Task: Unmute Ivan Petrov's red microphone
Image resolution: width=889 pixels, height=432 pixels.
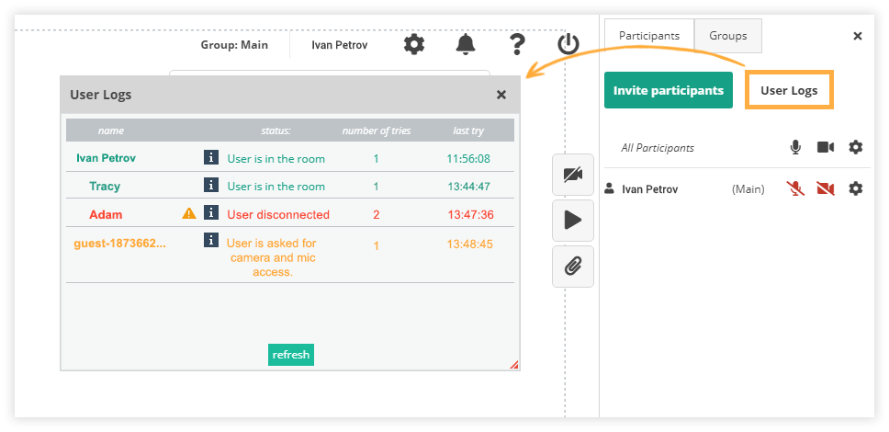Action: coord(796,189)
